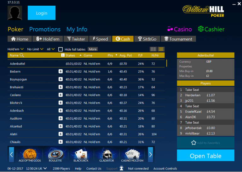Screen dimensions: 242x172
Task: Click the search magnifier beside Name
Action: [22, 55]
